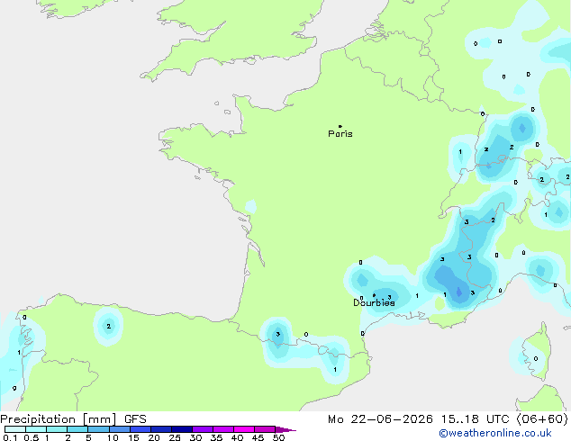Pick the 5–10 mm legend swatch
Image resolution: width=571 pixels, height=441 pixels.
[x=98, y=429]
